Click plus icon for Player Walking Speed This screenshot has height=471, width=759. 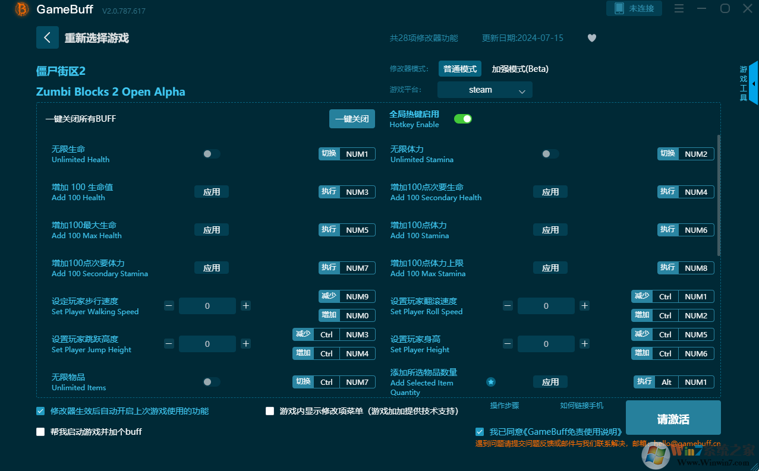[246, 306]
